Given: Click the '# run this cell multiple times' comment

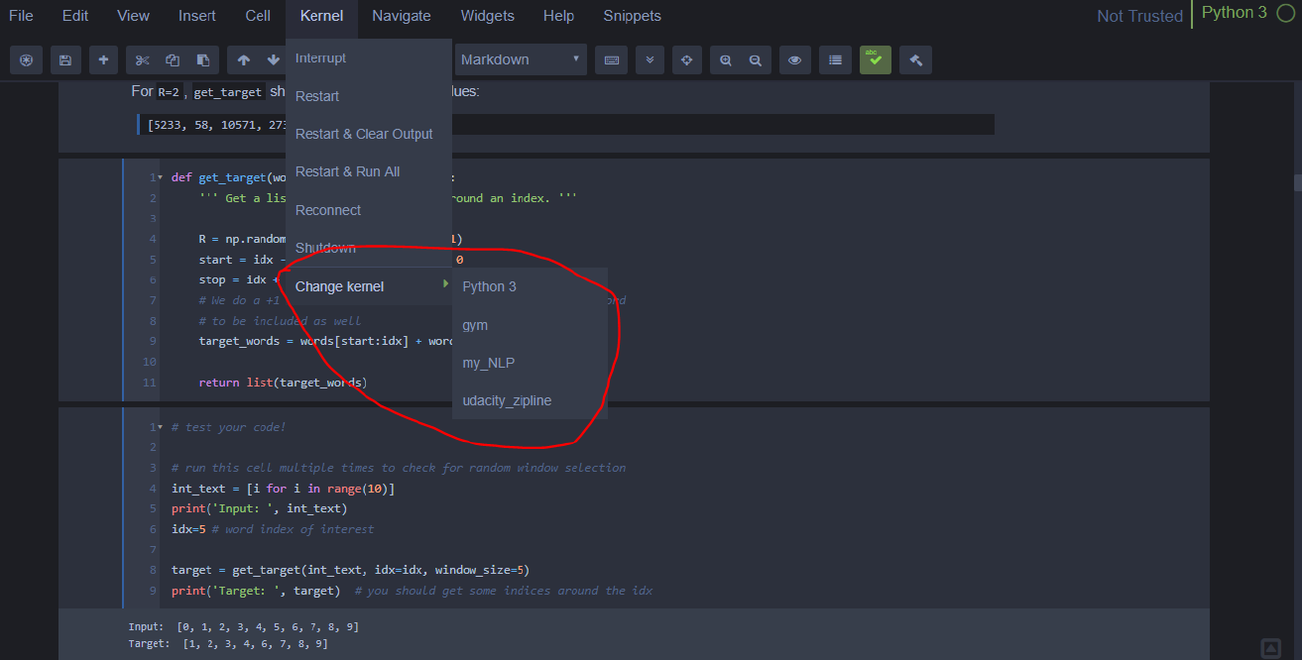Looking at the screenshot, I should pos(398,468).
